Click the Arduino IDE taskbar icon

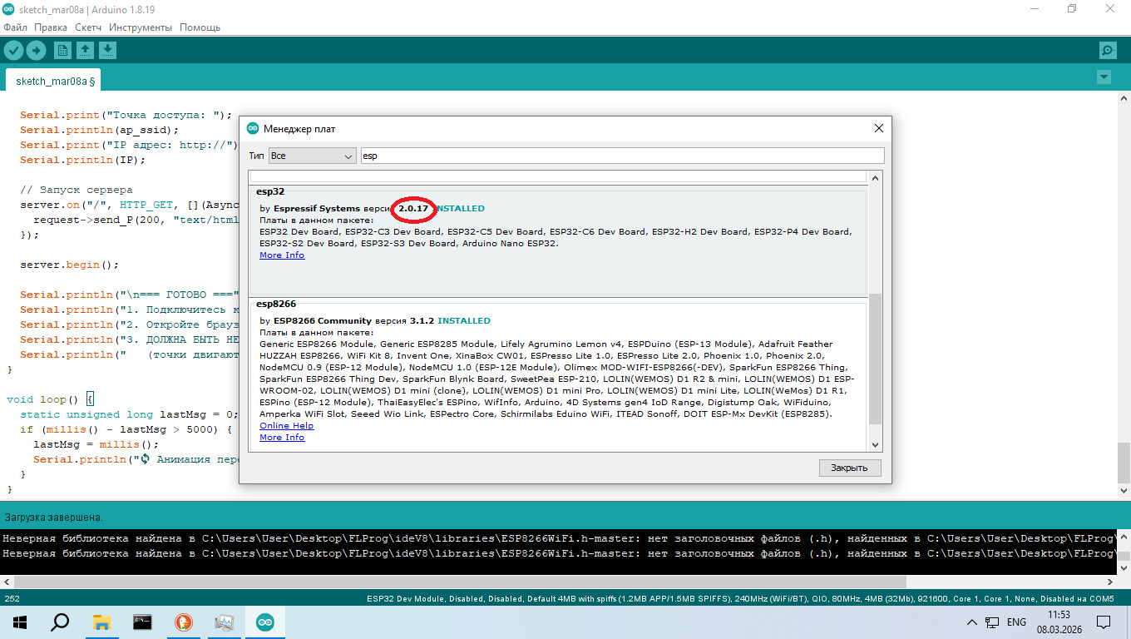(x=264, y=622)
